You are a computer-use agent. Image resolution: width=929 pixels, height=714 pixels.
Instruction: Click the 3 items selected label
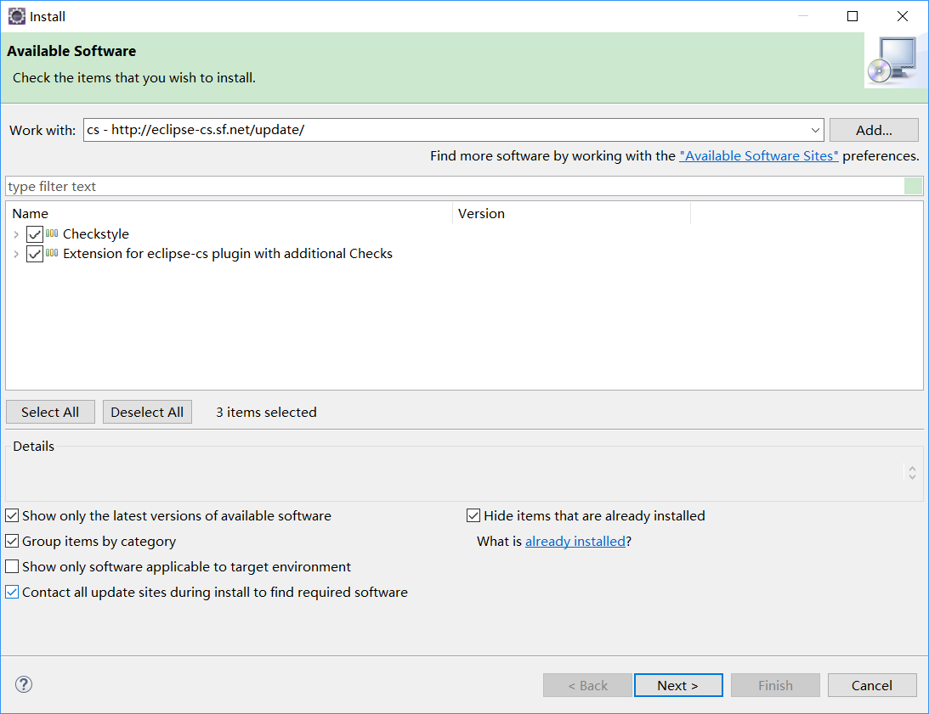[x=266, y=412]
